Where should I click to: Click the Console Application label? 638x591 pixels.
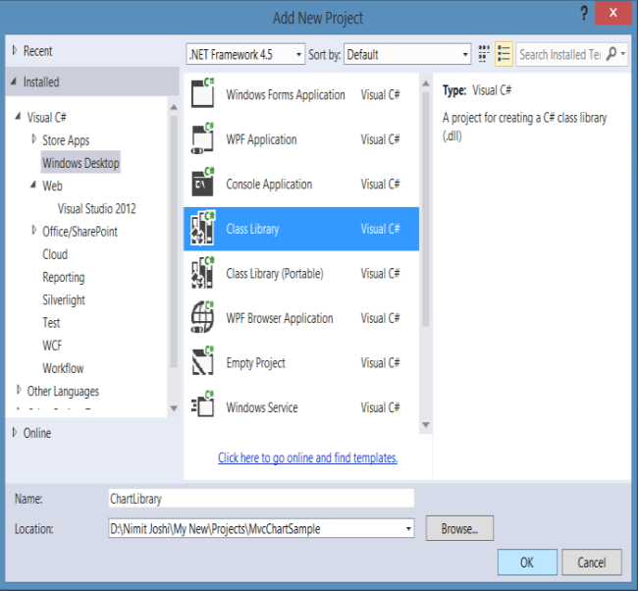pos(269,184)
